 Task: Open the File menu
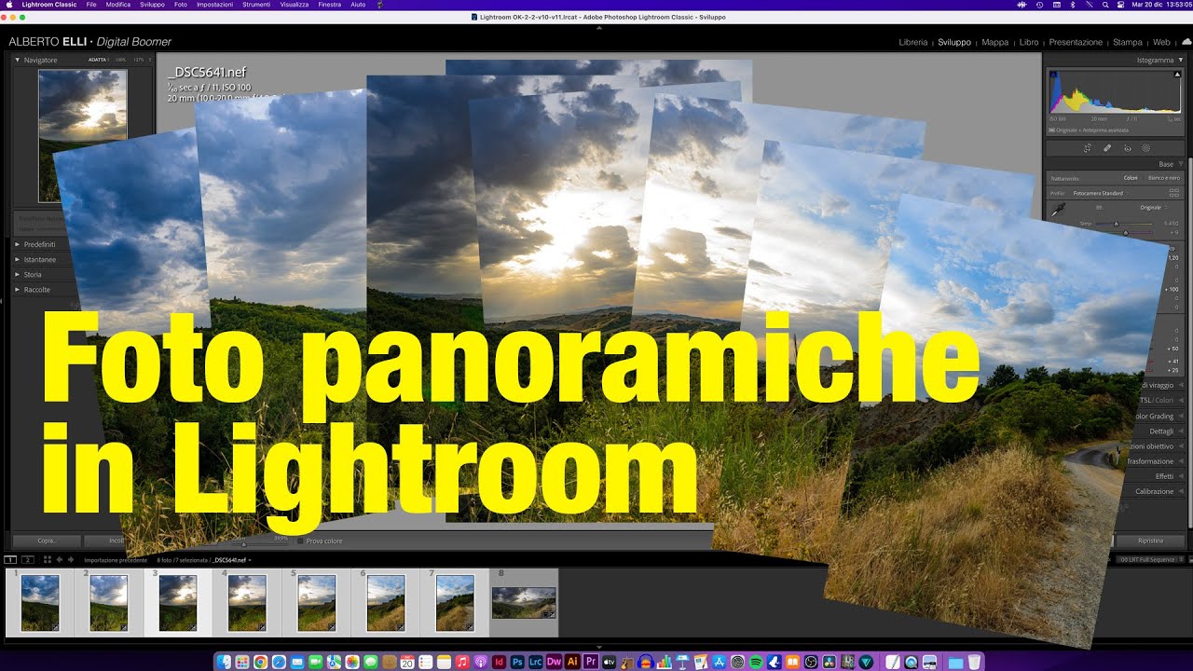91,5
